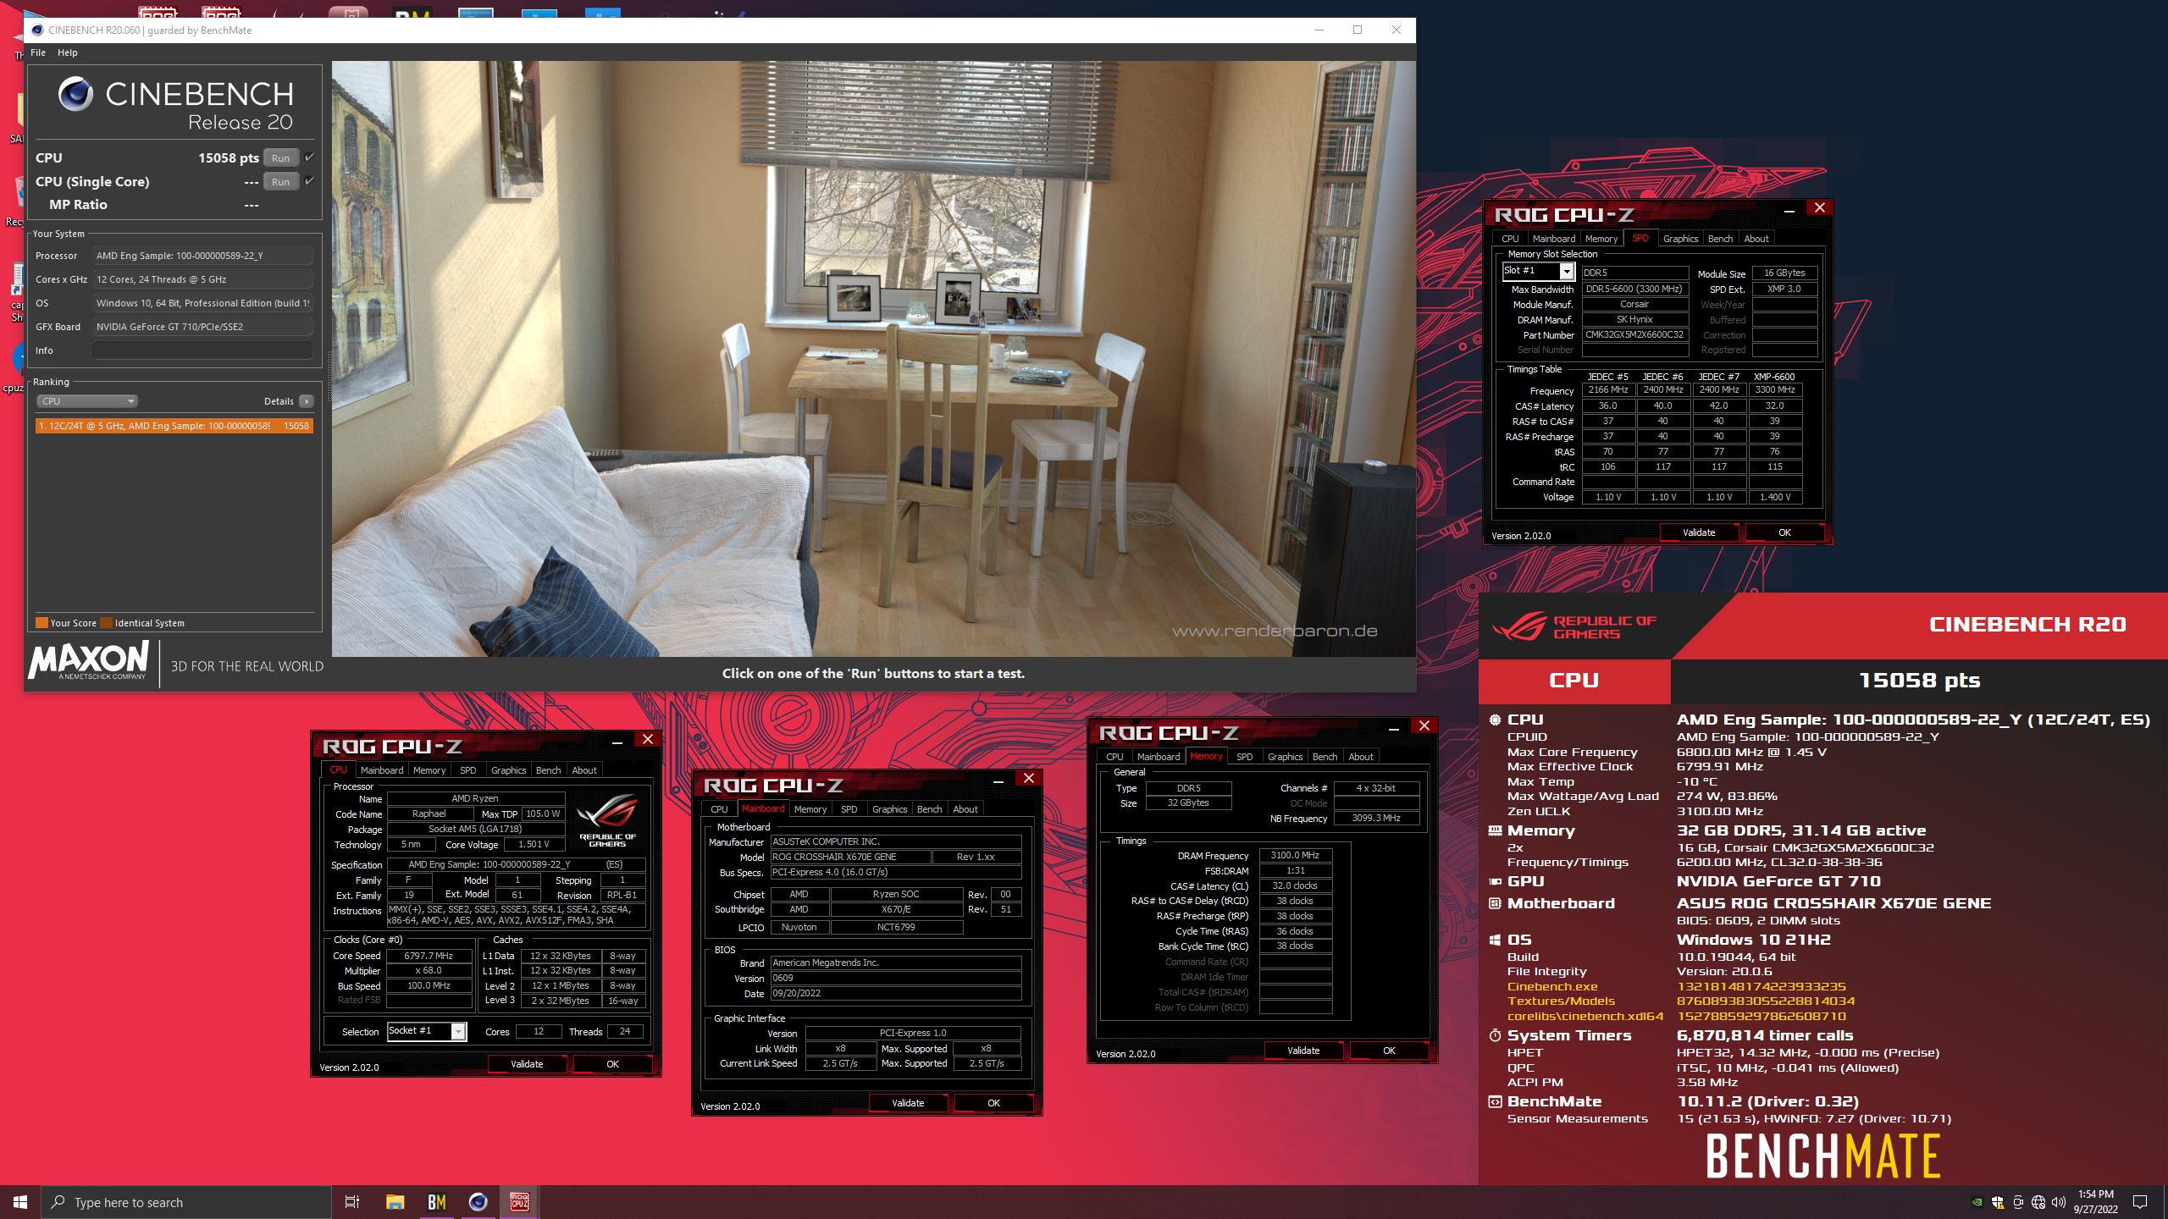2168x1219 pixels.
Task: Click OK in the CPU-Z CPU window
Action: click(x=612, y=1064)
